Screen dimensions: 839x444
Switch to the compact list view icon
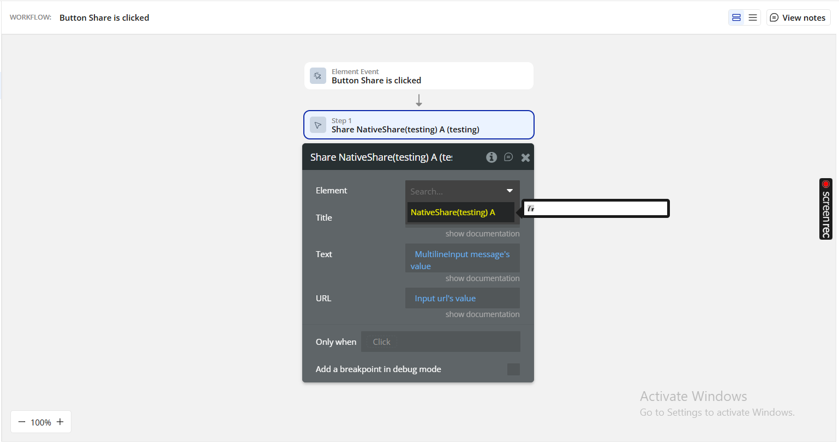(753, 17)
